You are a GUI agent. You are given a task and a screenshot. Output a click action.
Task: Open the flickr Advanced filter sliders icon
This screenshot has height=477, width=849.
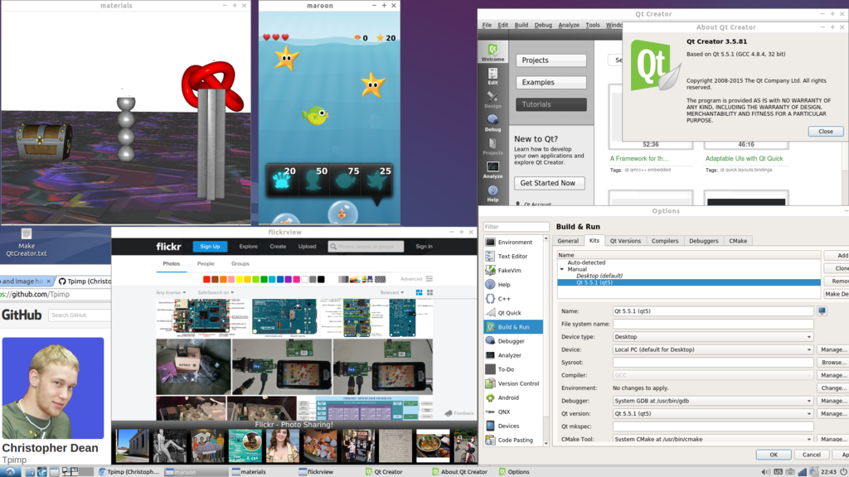click(429, 279)
